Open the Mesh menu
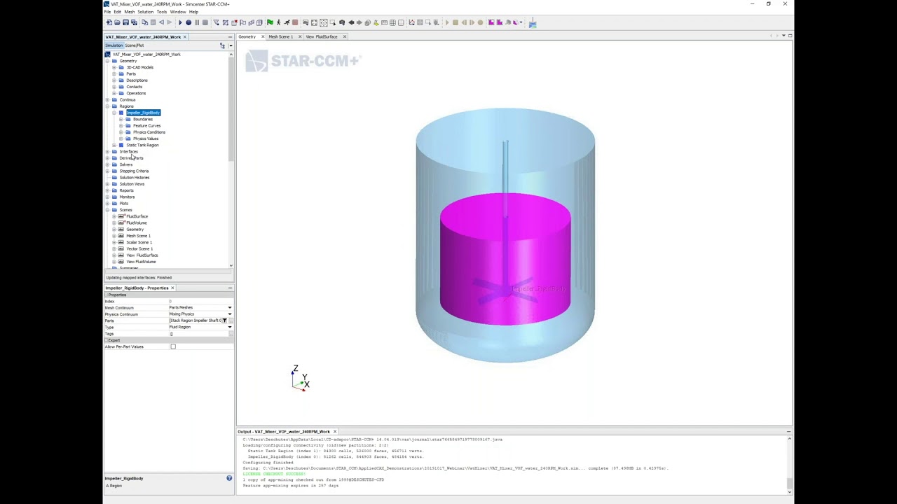The image size is (897, 504). point(129,12)
